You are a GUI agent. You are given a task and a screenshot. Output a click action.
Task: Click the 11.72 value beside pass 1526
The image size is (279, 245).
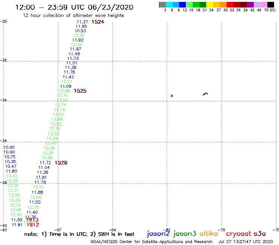[45, 163]
